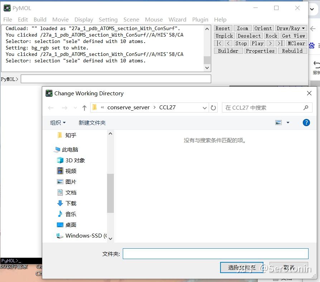Viewport: 320px width, 282px height.
Task: Click the search magnifier in the search box
Action: [306, 107]
